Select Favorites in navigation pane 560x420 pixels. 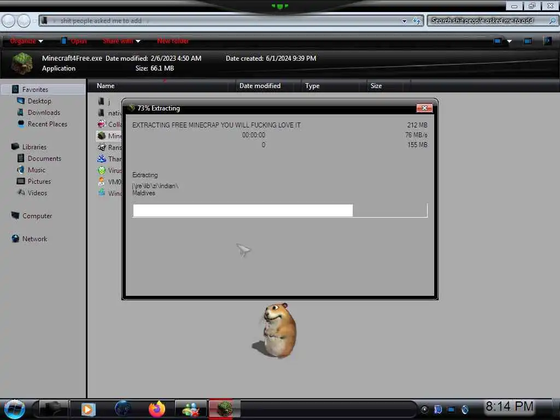pos(35,89)
